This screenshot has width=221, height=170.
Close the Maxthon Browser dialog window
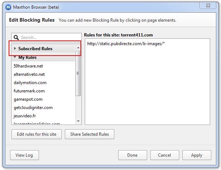click(208, 5)
